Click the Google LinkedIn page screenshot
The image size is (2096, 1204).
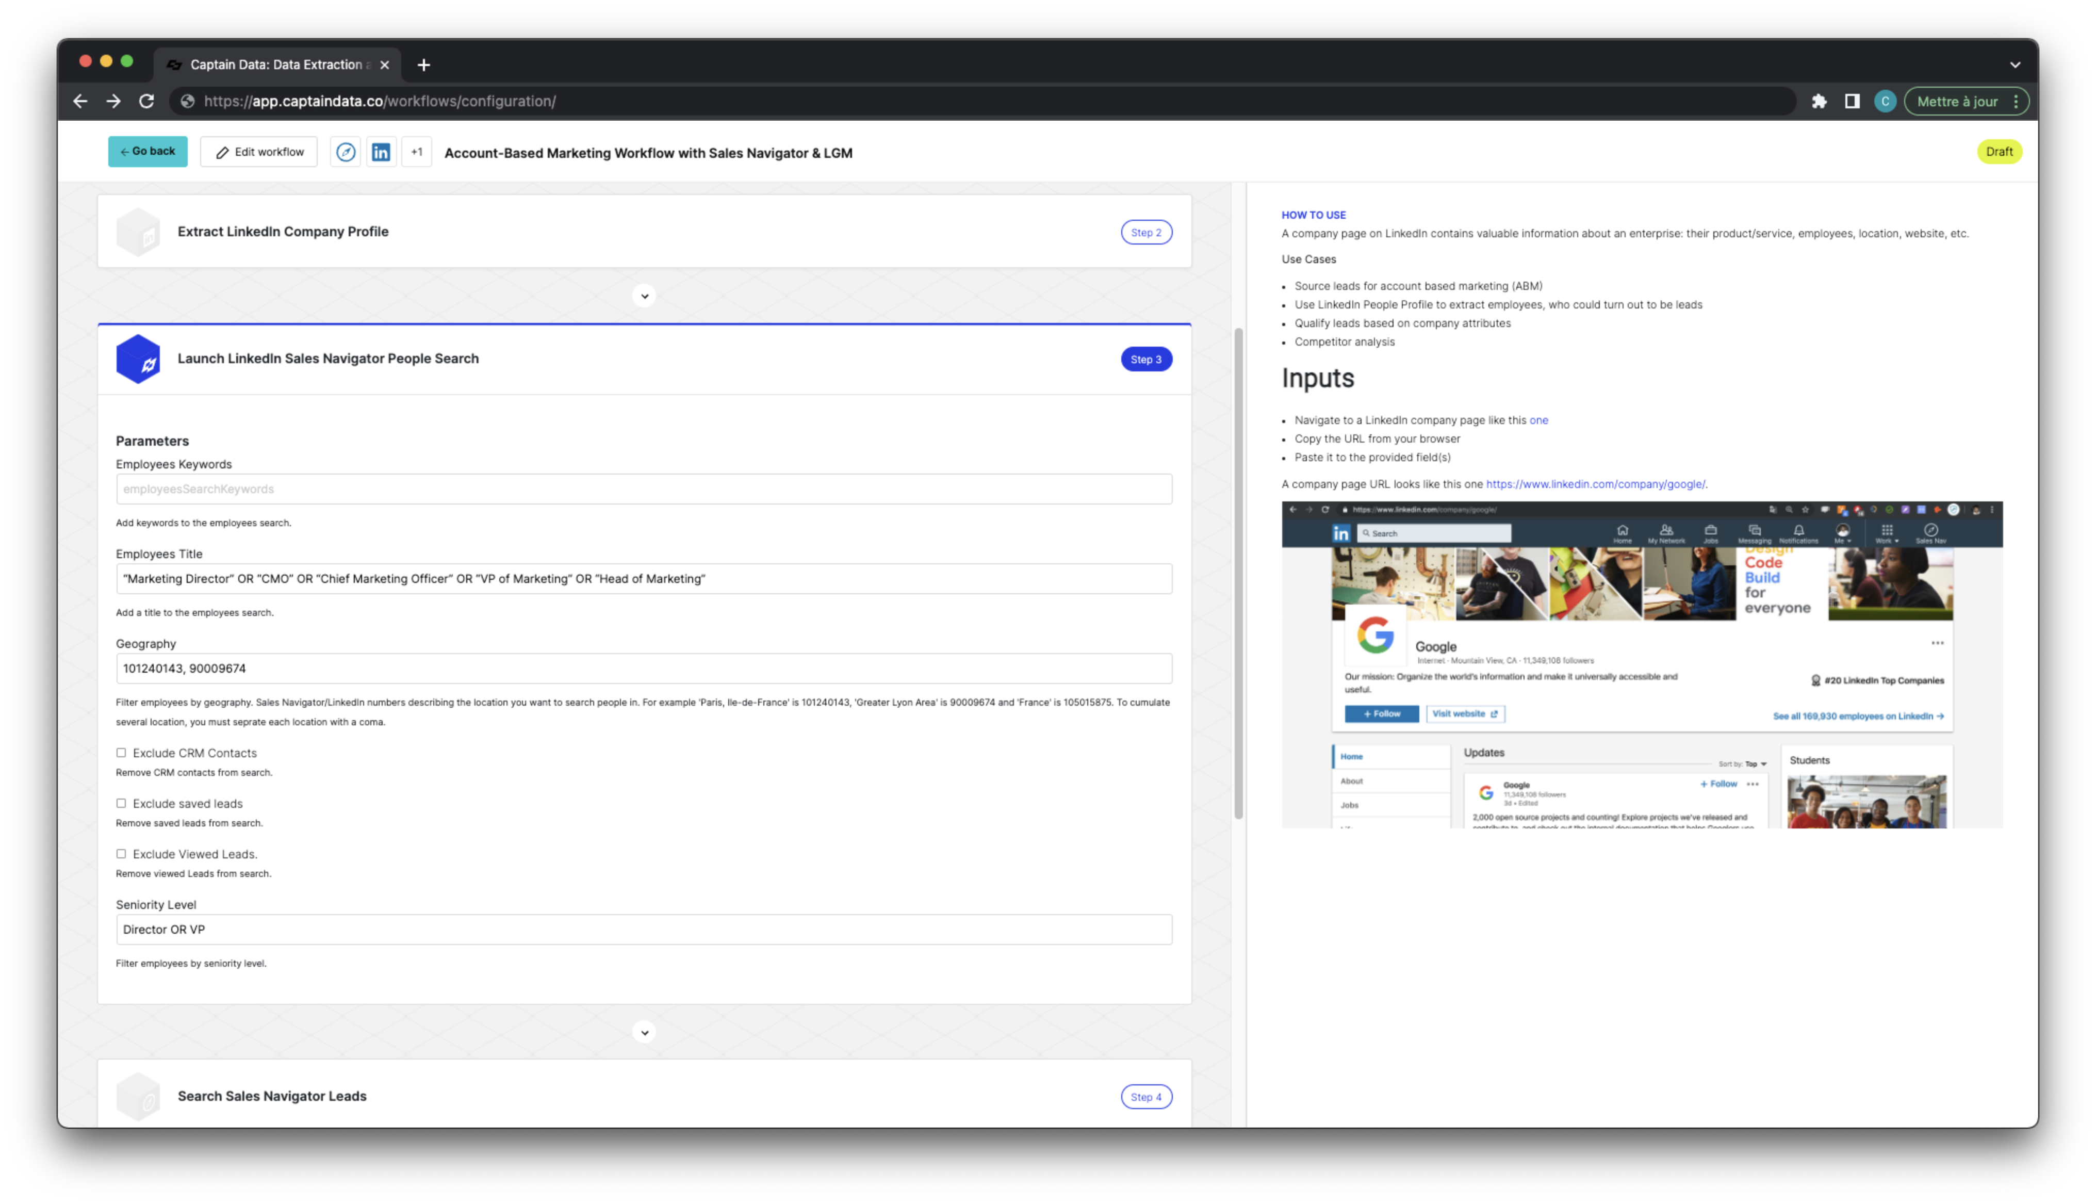(1642, 665)
